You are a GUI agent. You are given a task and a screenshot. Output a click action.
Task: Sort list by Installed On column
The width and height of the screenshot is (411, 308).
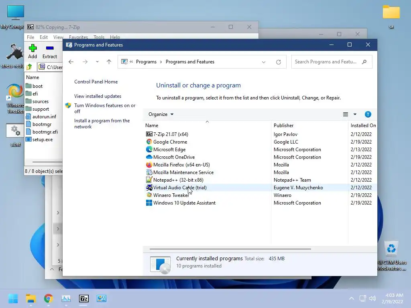pos(363,125)
